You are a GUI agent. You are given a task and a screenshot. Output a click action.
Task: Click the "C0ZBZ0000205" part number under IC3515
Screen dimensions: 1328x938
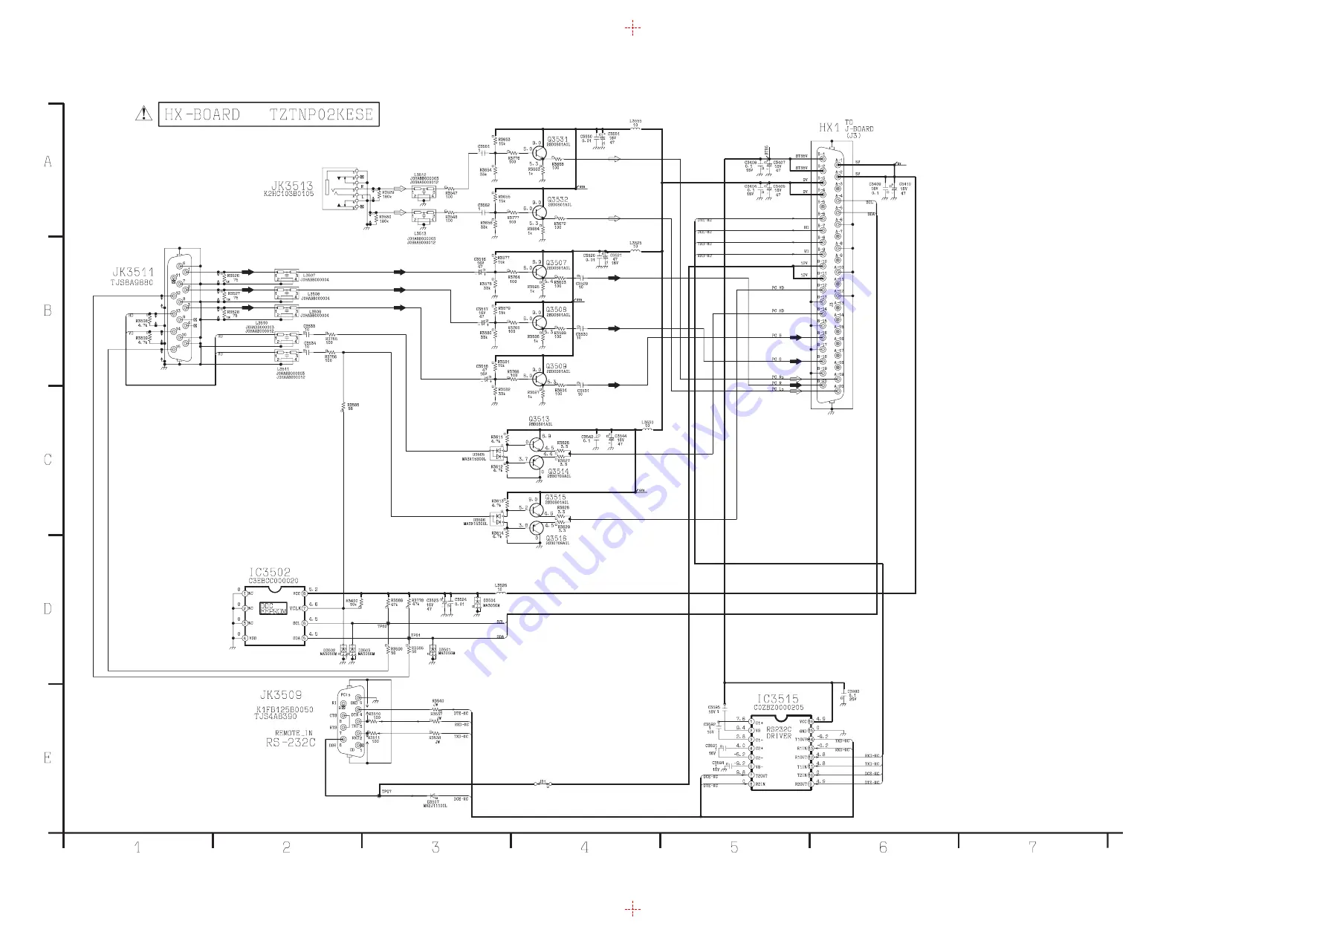pos(779,708)
